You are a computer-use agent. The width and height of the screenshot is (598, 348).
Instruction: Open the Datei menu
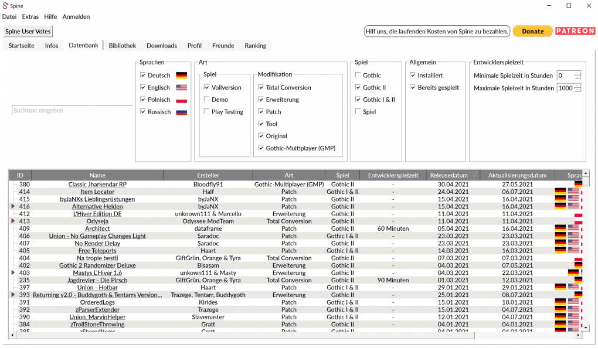(x=9, y=17)
